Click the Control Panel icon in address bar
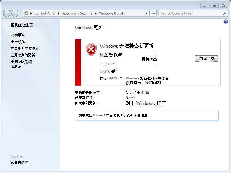231x173 pixels. point(26,13)
